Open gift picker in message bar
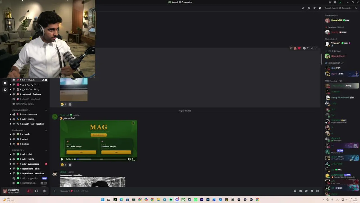 (295, 191)
